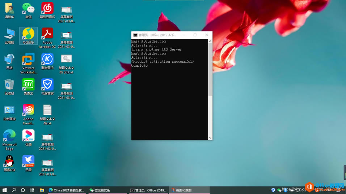The height and width of the screenshot is (194, 346).
Task: Click the "Trying another KMS Server" line
Action: click(156, 49)
